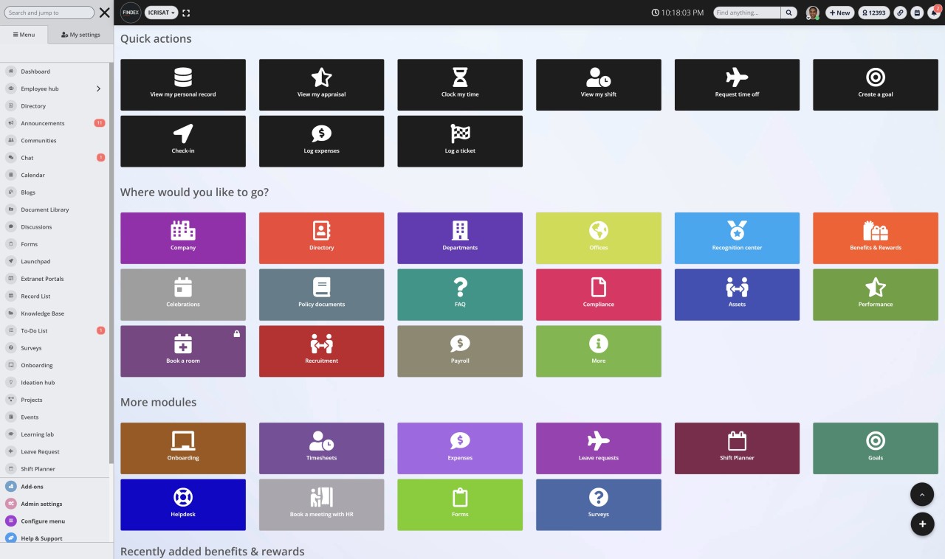Open the Book a room tile
Screen dimensions: 945x559
182,351
